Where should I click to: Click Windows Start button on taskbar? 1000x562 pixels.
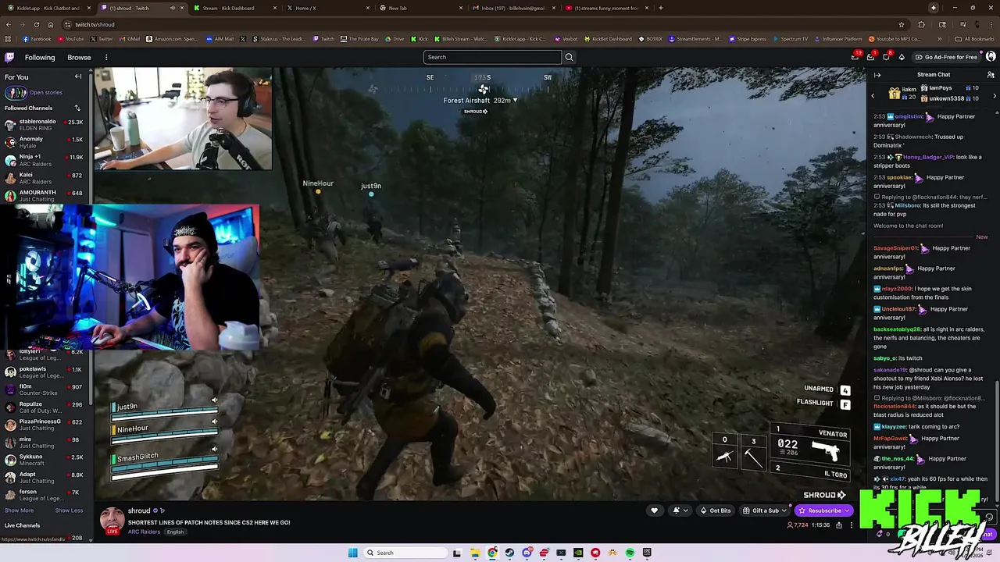click(352, 553)
